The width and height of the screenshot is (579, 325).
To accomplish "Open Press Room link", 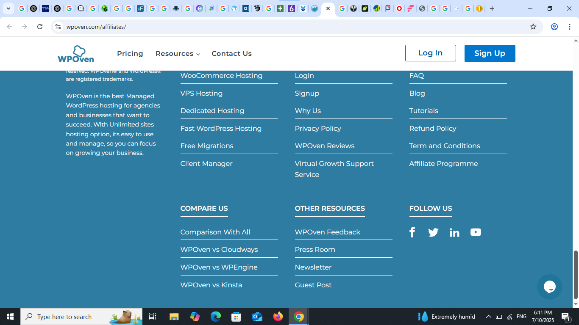I will (315, 250).
